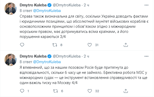
Task: Share the 4/4 tweet via upload icon
Action: 126,91
